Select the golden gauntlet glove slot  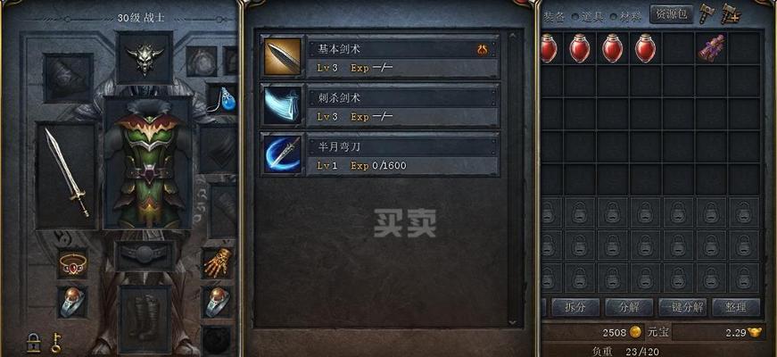pyautogui.click(x=217, y=262)
